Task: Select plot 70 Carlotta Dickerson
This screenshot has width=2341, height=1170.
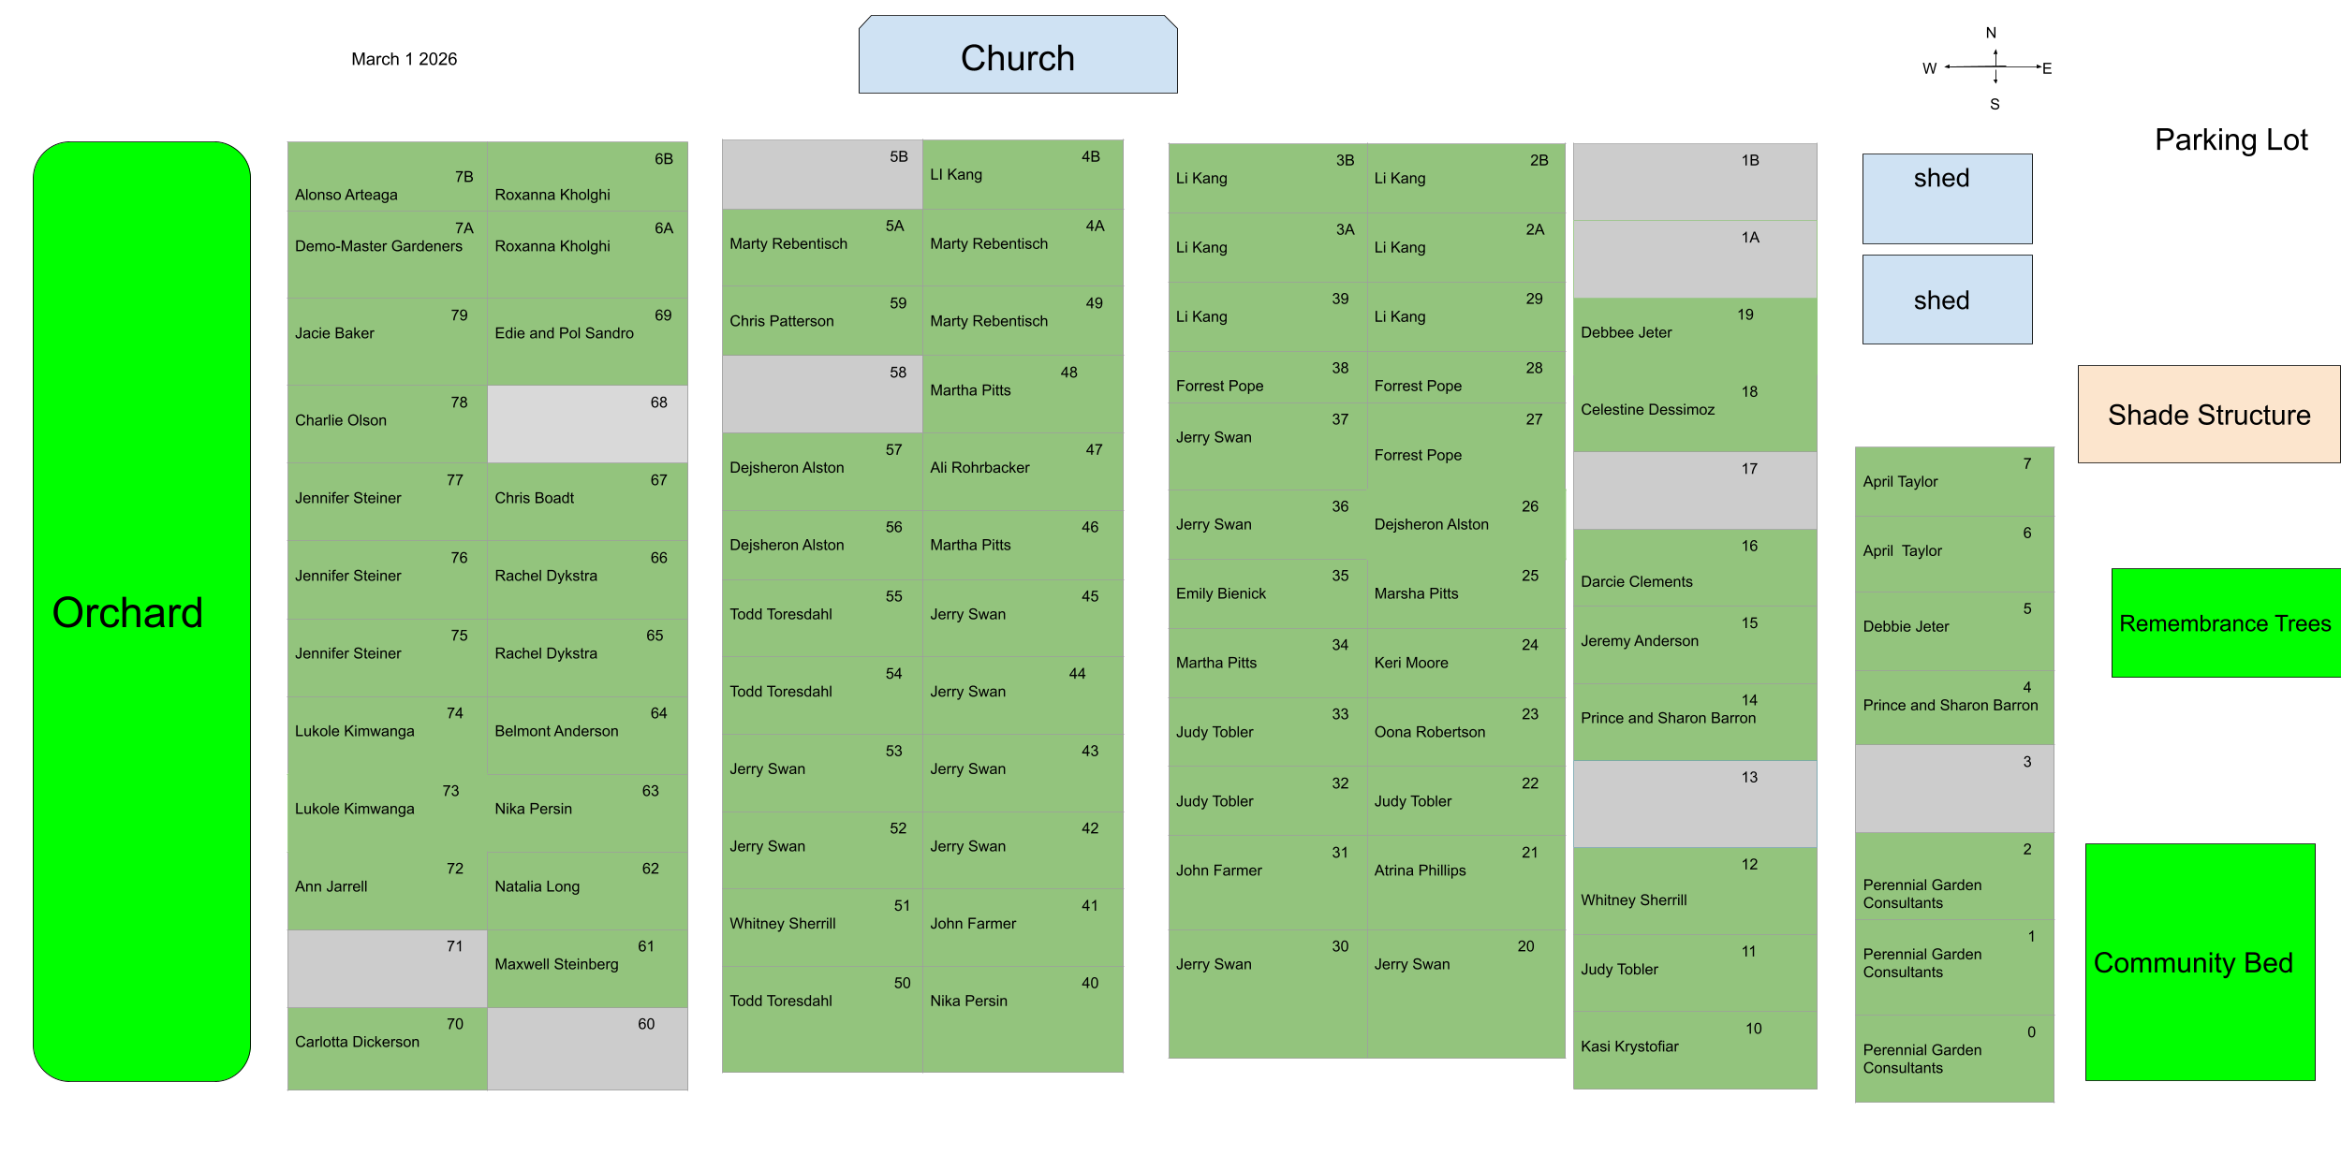Action: tap(387, 1048)
